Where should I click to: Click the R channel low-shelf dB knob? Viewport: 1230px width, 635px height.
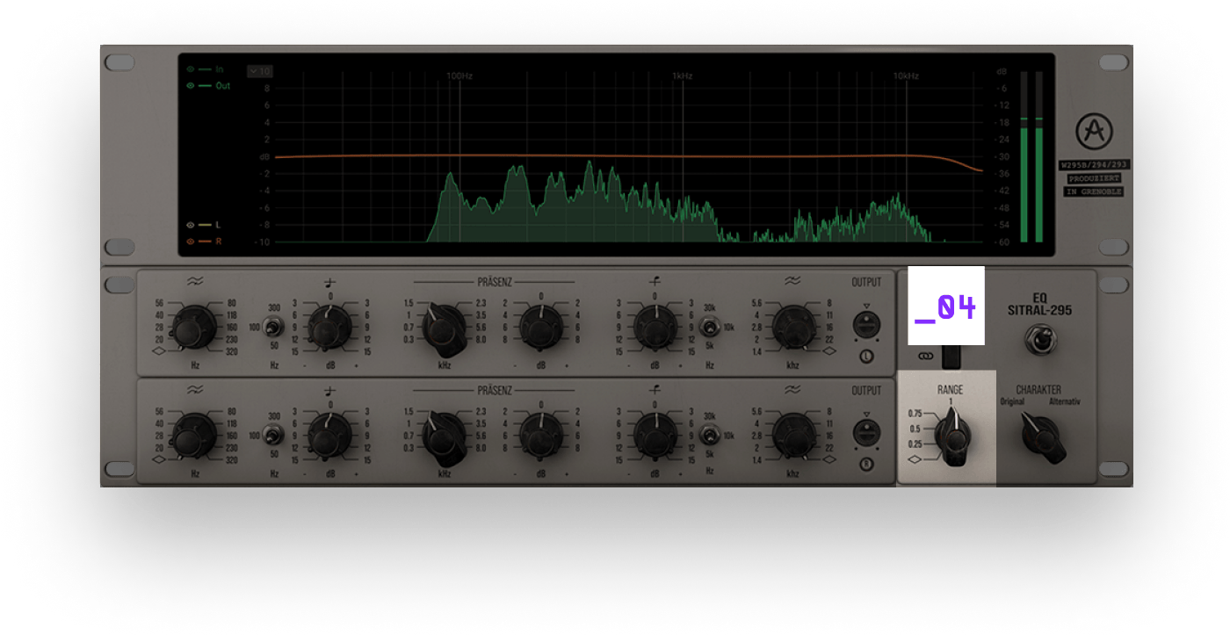330,435
